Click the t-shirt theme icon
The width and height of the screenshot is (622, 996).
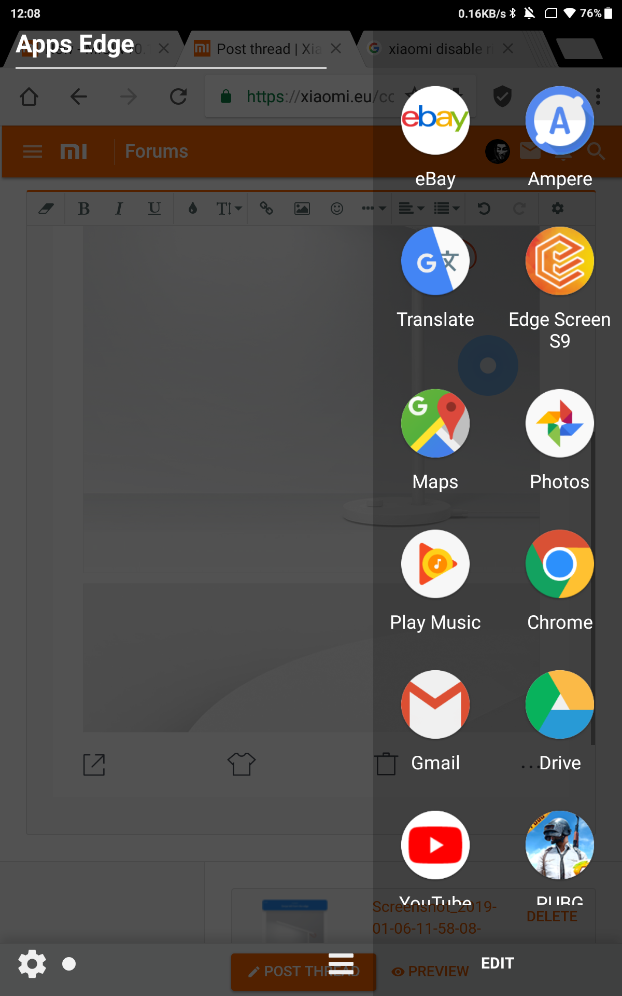tap(242, 765)
